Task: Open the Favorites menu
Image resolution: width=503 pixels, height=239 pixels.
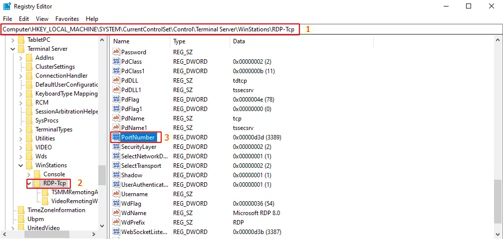Action: [67, 18]
